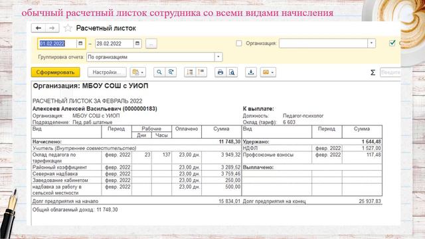Click the Общий облагаемый доход: 11 748,30 line
The width and height of the screenshot is (425, 239).
(75, 210)
